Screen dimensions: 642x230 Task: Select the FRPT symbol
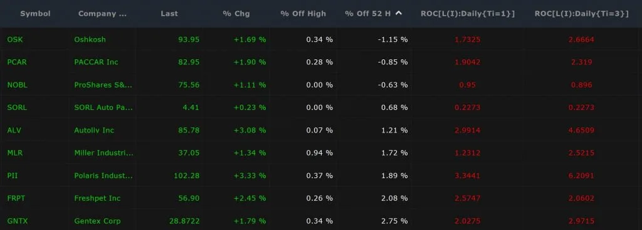click(x=16, y=198)
